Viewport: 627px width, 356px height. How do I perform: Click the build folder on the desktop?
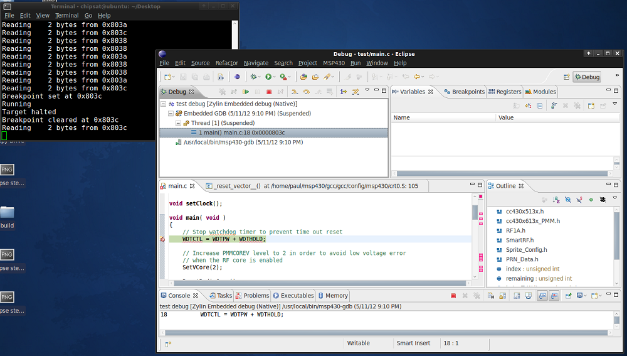click(x=7, y=217)
